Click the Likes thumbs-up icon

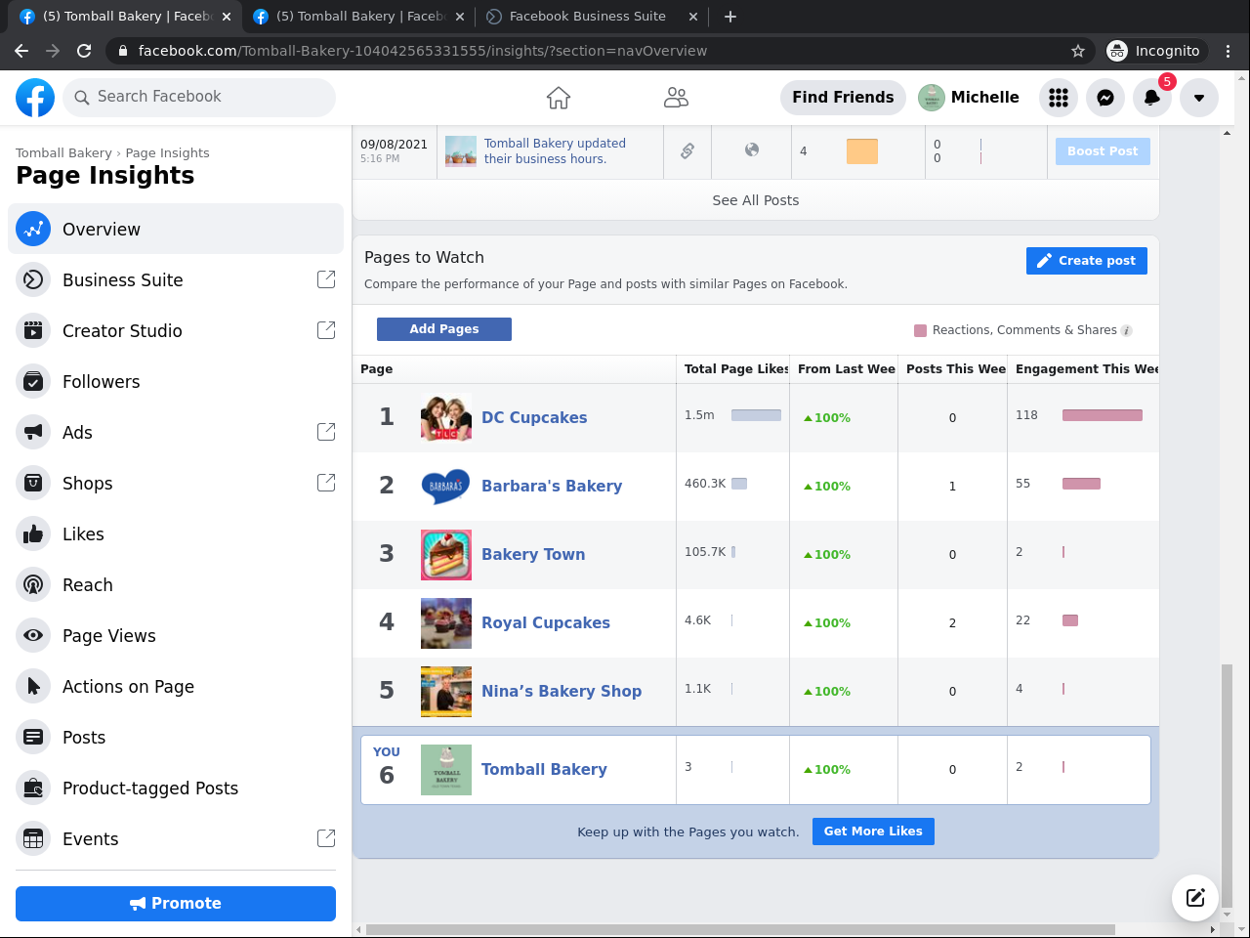(33, 533)
